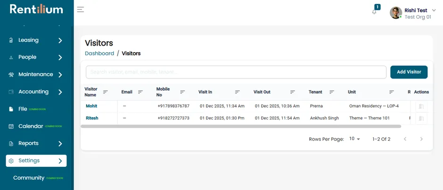443x190 pixels.
Task: Click the table's horizontal scrollbar
Action: pos(241,127)
